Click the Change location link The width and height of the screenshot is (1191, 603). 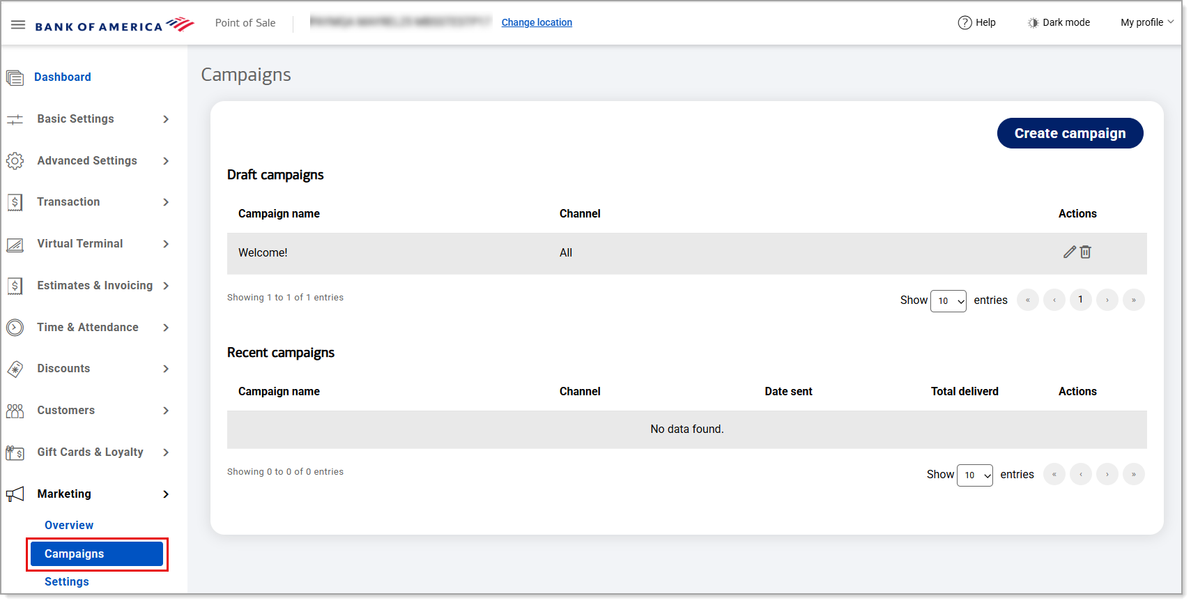click(x=537, y=23)
